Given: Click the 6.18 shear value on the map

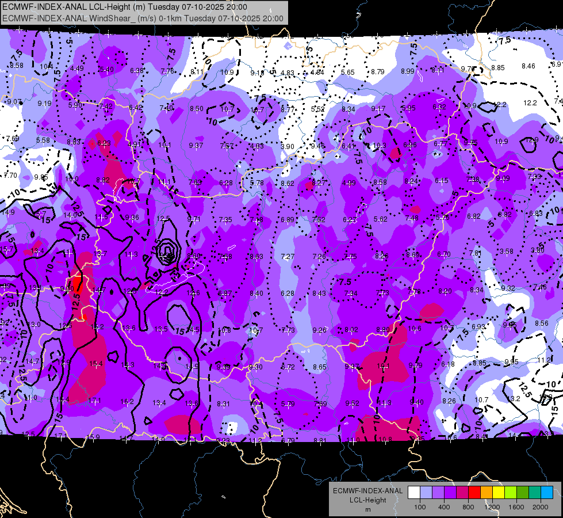Looking at the screenshot, I should pyautogui.click(x=448, y=364).
